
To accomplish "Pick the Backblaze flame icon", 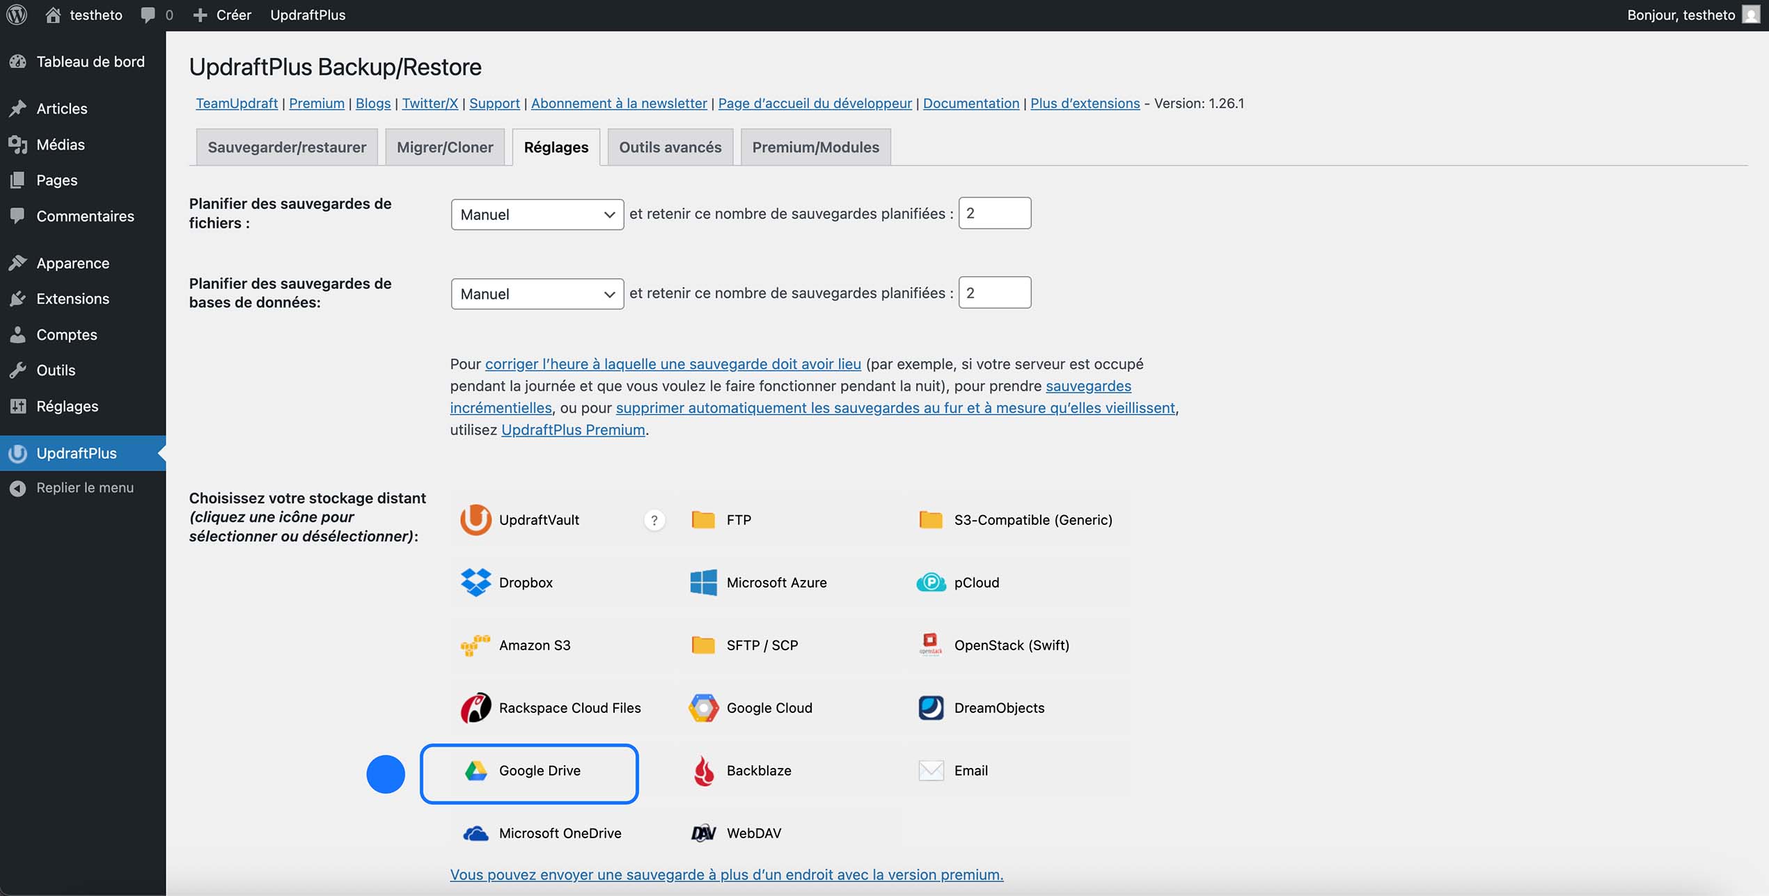I will (x=703, y=770).
